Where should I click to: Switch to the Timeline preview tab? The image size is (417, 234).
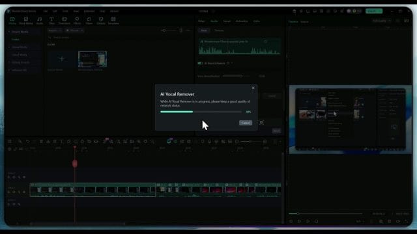click(293, 21)
